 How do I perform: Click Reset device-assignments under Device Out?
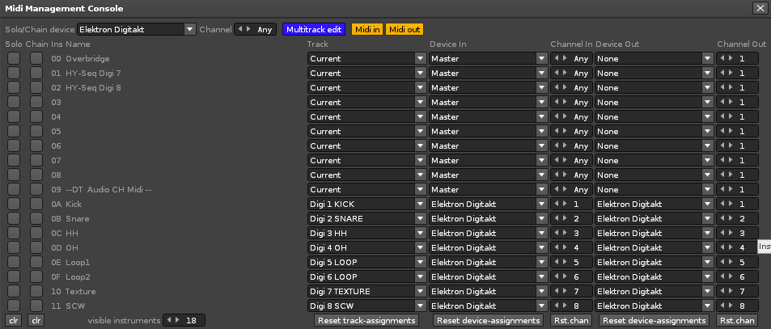coord(654,321)
